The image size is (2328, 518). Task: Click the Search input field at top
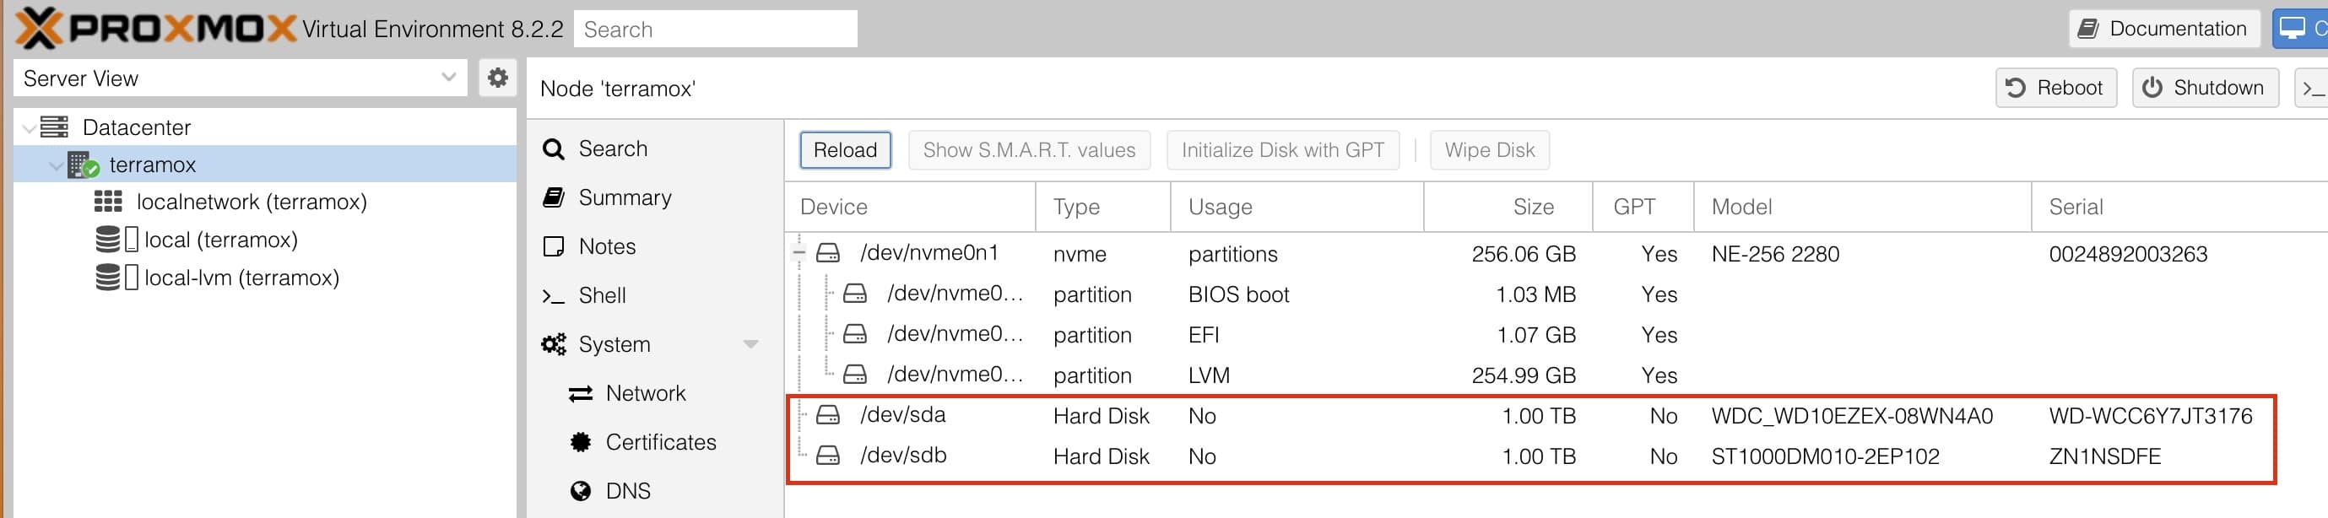715,29
